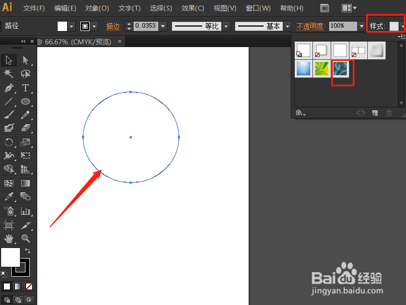This screenshot has width=406, height=305.
Task: Set paint mode to Gradient
Action: [18, 286]
